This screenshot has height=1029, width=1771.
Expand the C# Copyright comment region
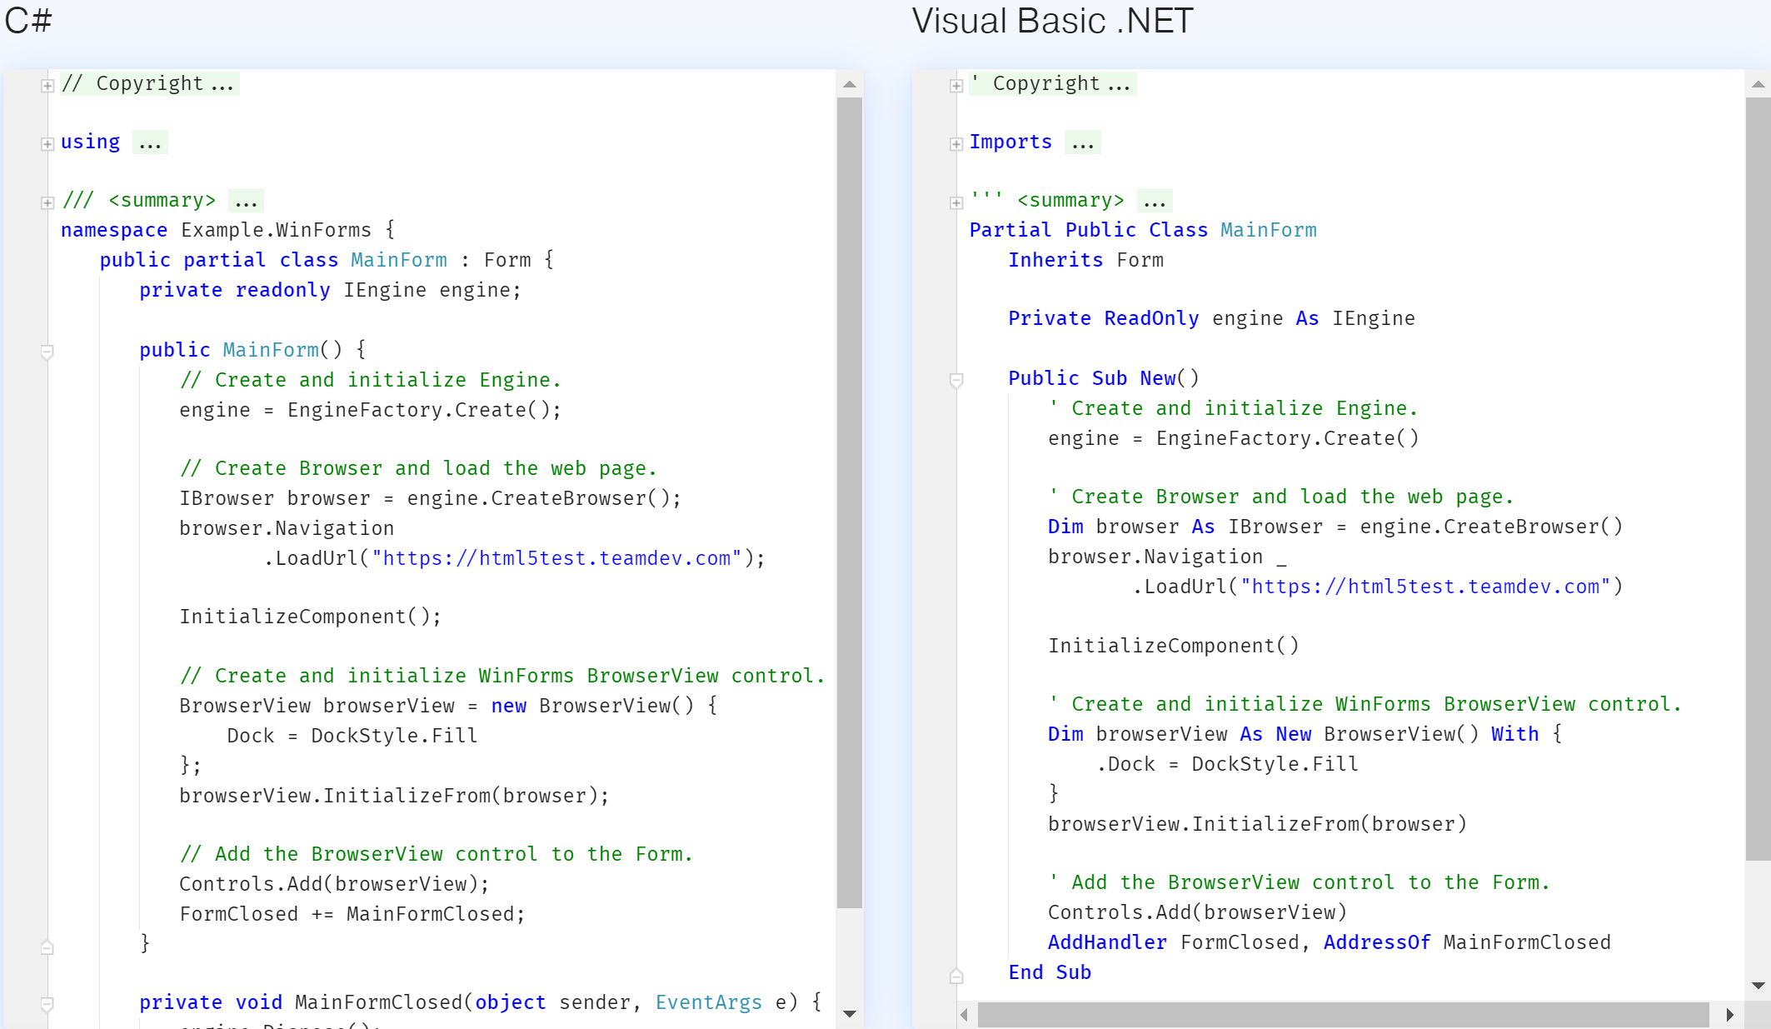tap(47, 86)
